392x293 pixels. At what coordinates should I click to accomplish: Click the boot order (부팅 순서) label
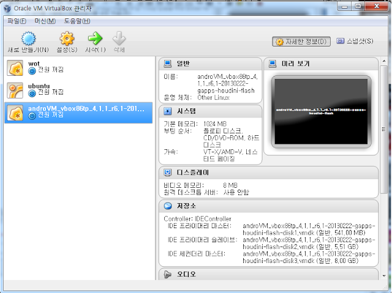(x=178, y=131)
